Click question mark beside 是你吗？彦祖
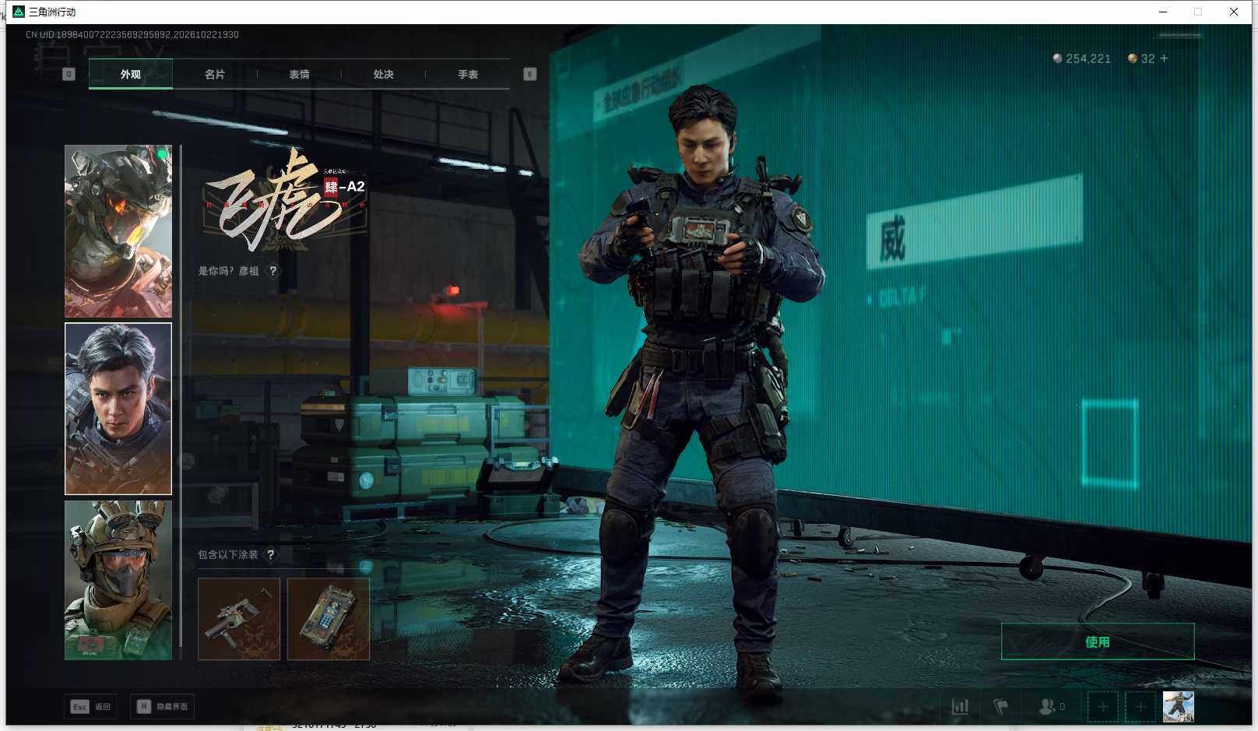The image size is (1258, 731). pyautogui.click(x=273, y=271)
